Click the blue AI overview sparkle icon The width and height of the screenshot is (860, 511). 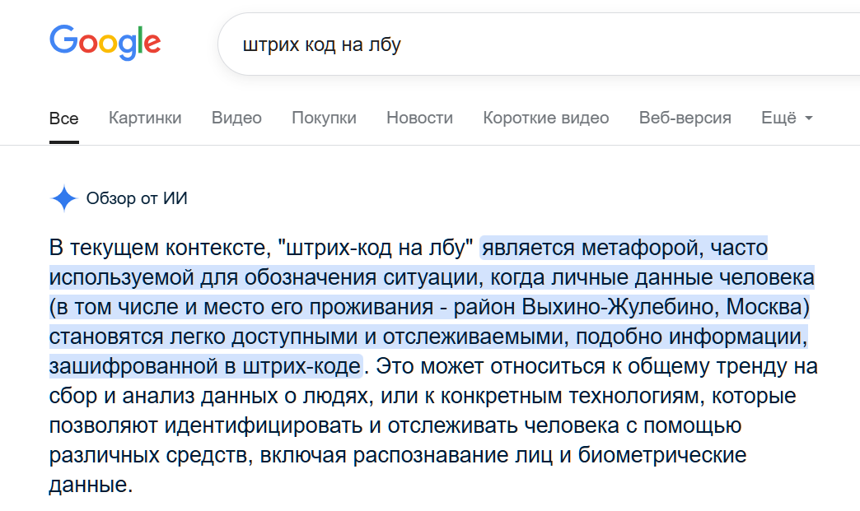(x=64, y=198)
